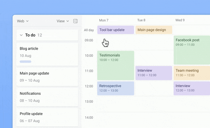This screenshot has height=128, width=210.
Task: Click the 10 Aug due date
Action: tap(26, 56)
